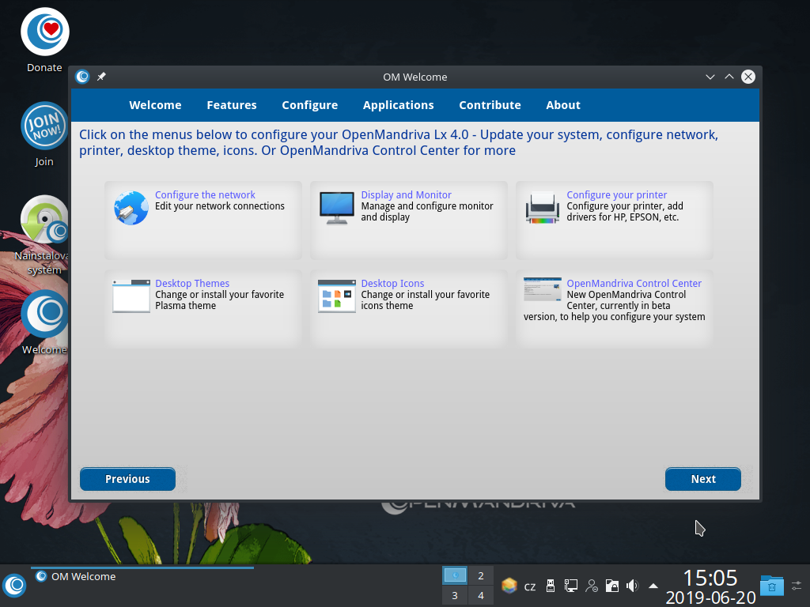Click the Next button
The width and height of the screenshot is (810, 607).
click(703, 479)
